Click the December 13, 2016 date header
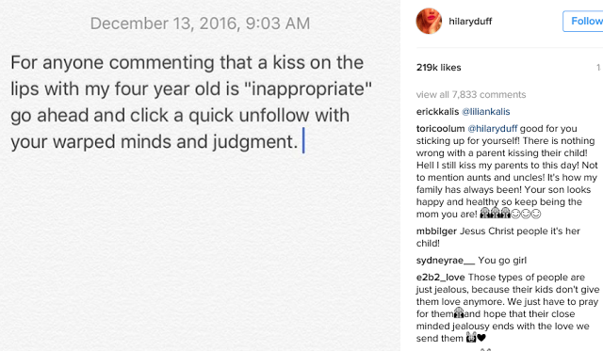Screen dimensions: 603x351 (200, 24)
